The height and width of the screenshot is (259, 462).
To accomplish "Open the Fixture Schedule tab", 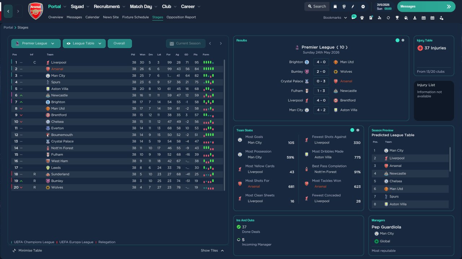I will tap(135, 17).
